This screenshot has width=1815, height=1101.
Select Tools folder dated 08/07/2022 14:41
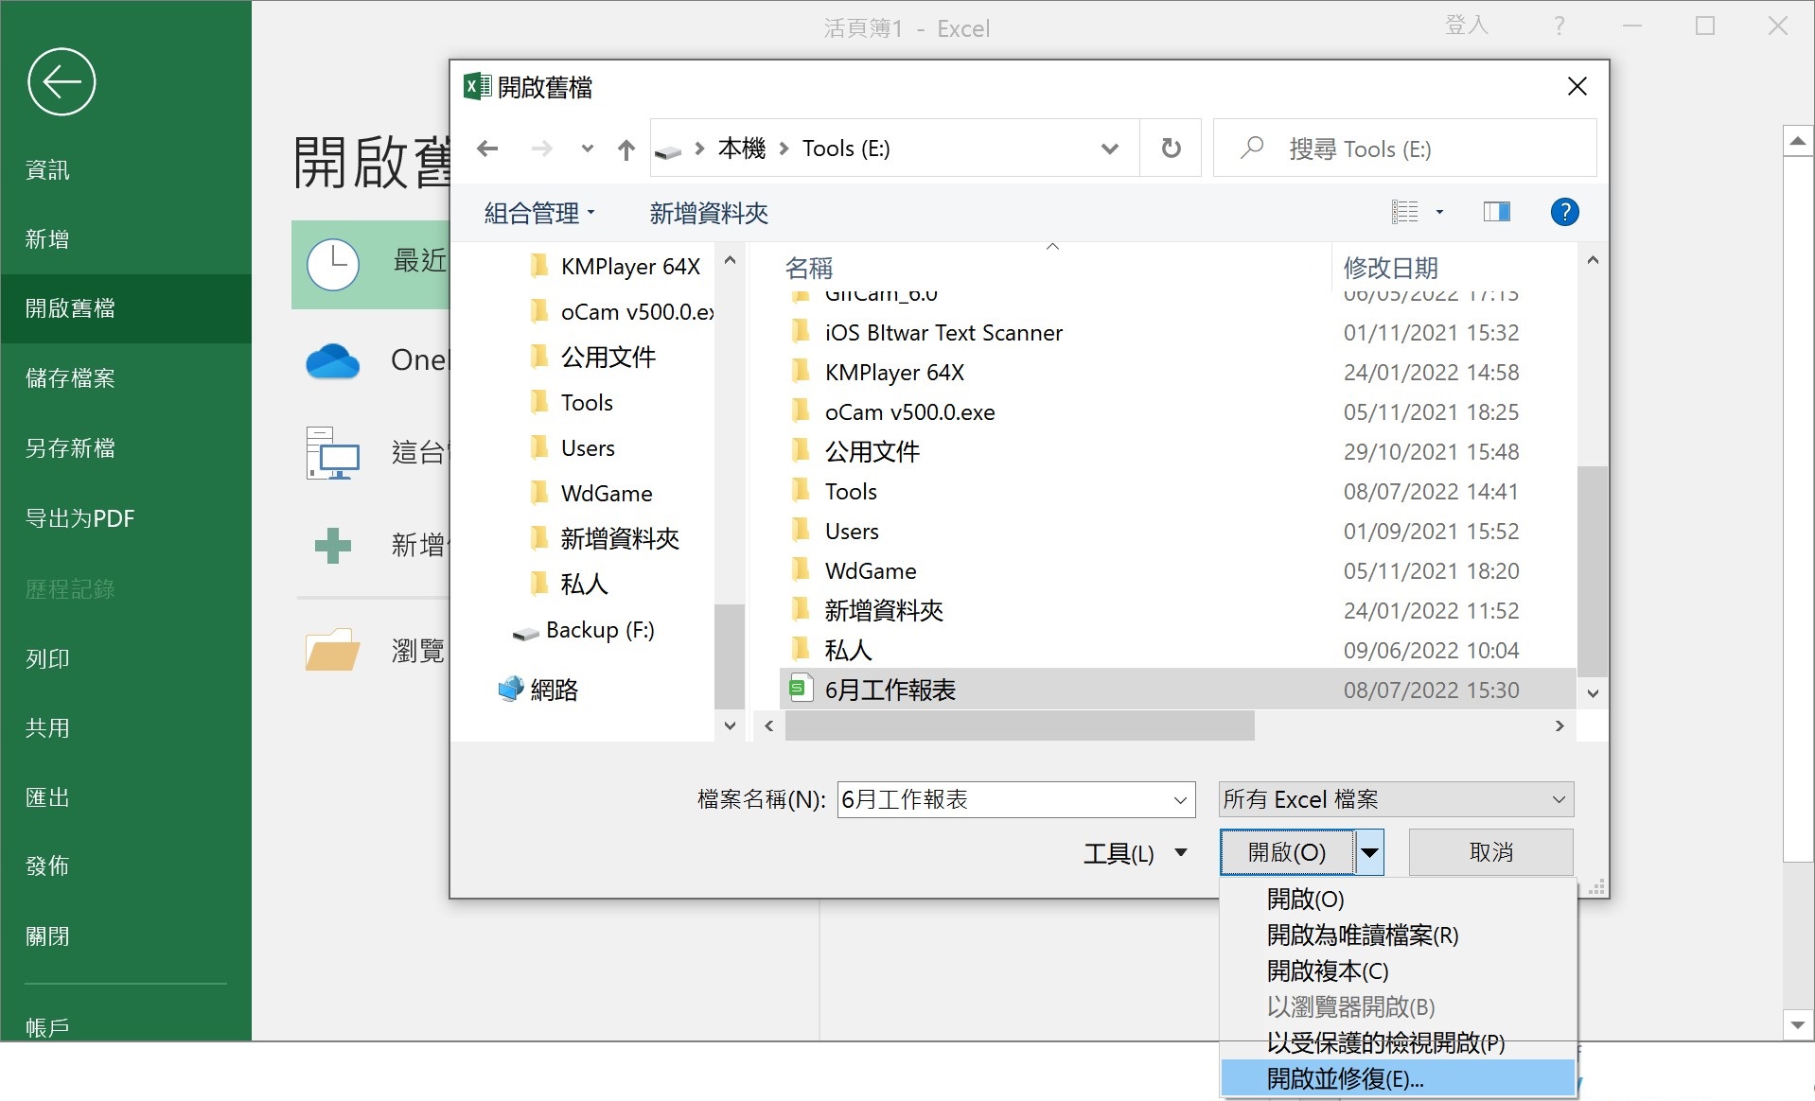(1177, 491)
